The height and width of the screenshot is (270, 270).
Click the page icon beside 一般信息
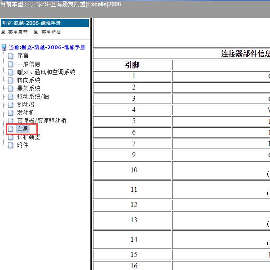point(11,64)
